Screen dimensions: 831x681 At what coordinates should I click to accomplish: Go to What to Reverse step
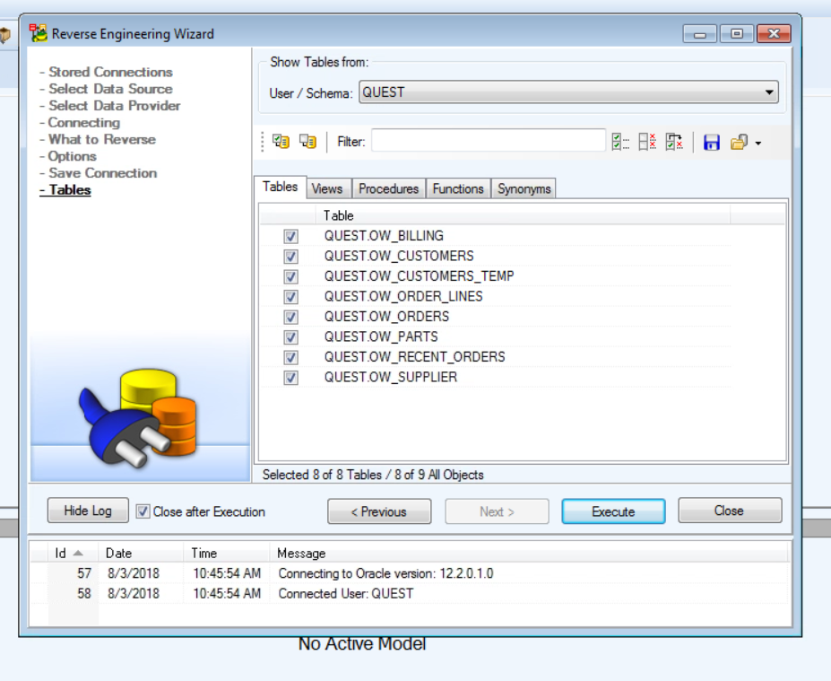(102, 139)
